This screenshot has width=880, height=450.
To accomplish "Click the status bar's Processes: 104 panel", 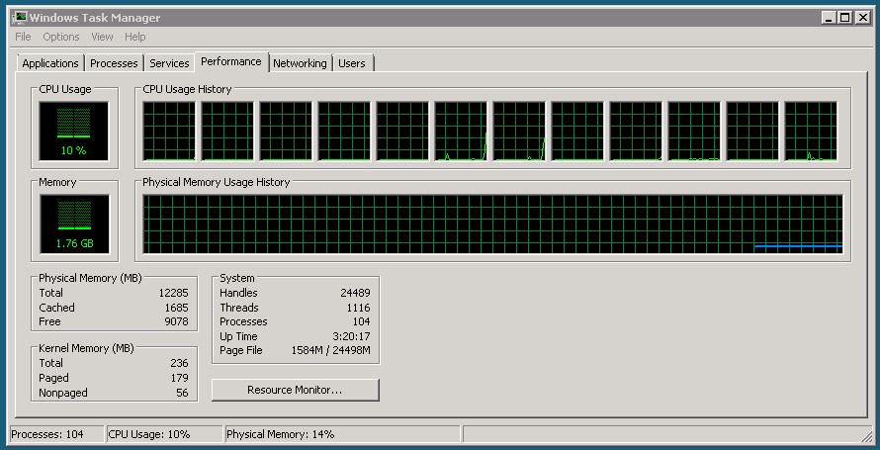I will click(55, 434).
